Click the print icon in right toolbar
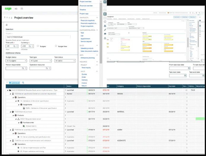The width and height of the screenshot is (206, 156). pyautogui.click(x=105, y=26)
